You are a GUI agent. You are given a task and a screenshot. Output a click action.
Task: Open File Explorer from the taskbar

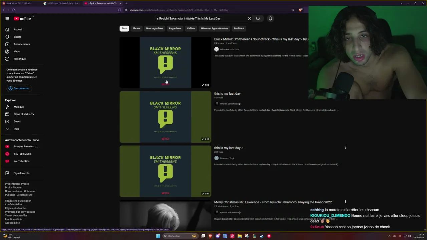[240, 236]
